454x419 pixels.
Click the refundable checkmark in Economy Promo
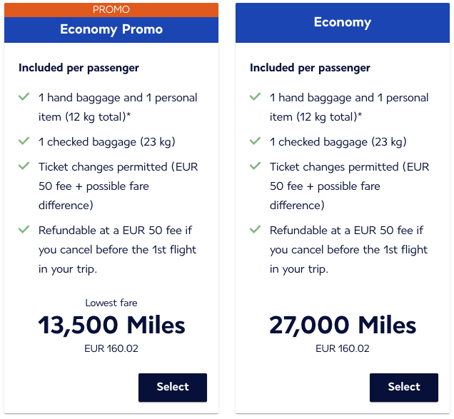click(24, 230)
